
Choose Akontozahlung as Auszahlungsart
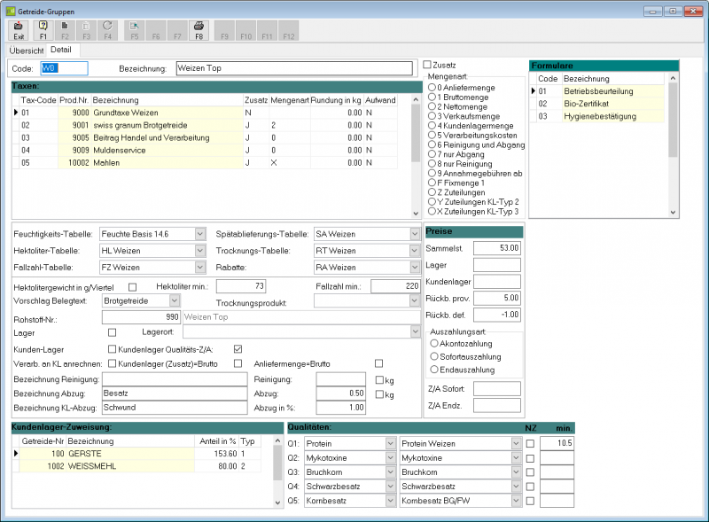[434, 343]
